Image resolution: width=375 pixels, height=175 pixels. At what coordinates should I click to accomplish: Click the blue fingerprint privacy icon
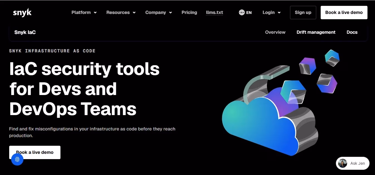(17, 159)
